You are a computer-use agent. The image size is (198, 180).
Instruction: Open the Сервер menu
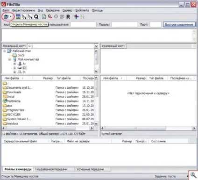coord(67,10)
